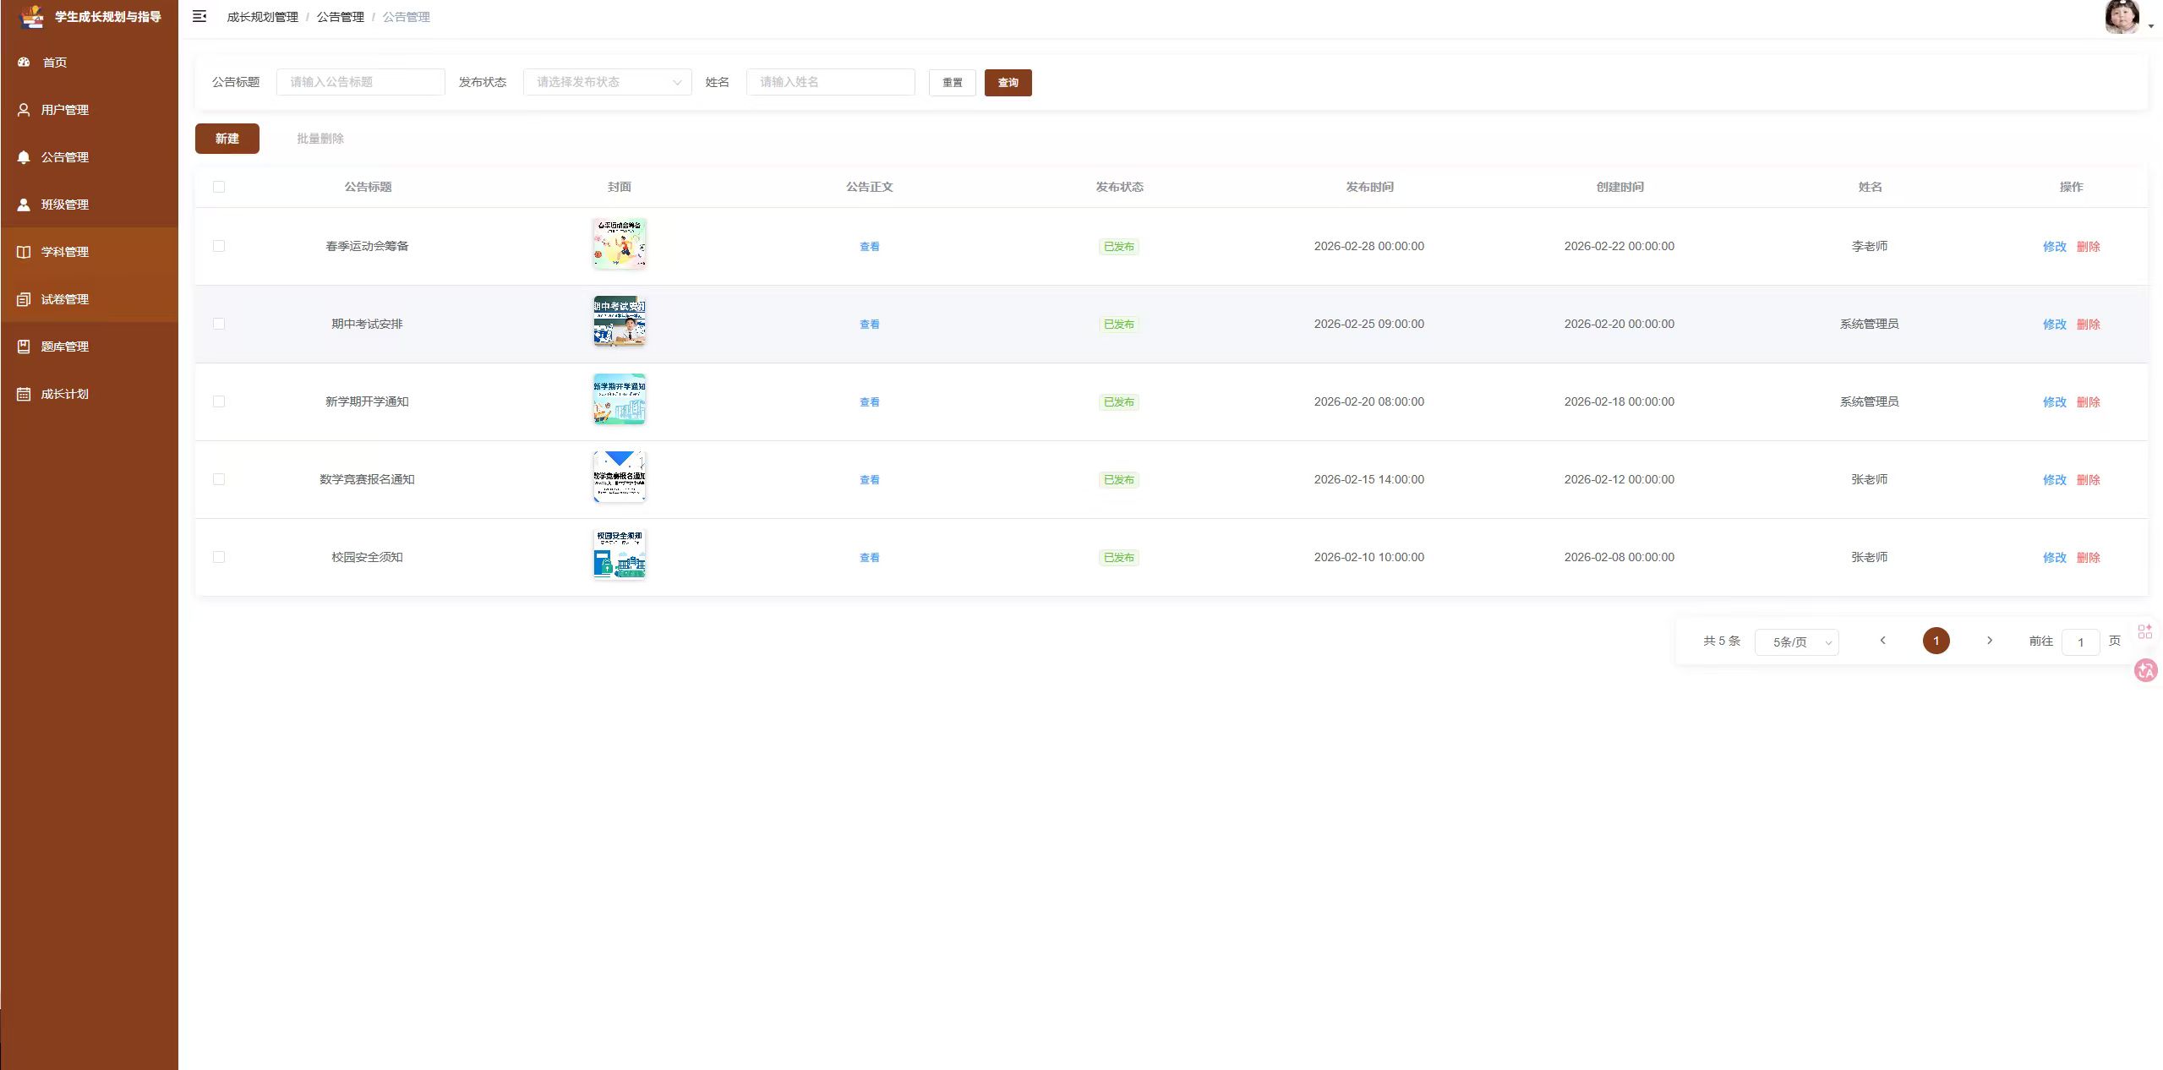Viewport: 2163px width, 1070px height.
Task: Click the 首页 dashboard icon
Action: 24,62
